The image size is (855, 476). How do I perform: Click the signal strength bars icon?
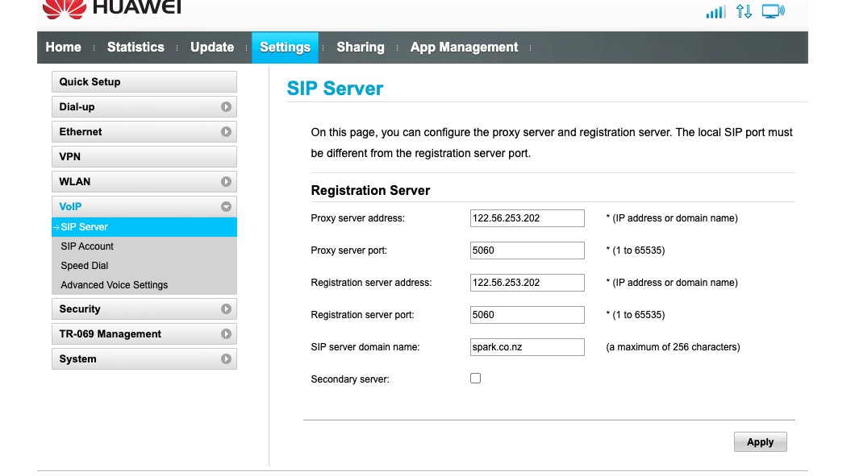point(715,12)
